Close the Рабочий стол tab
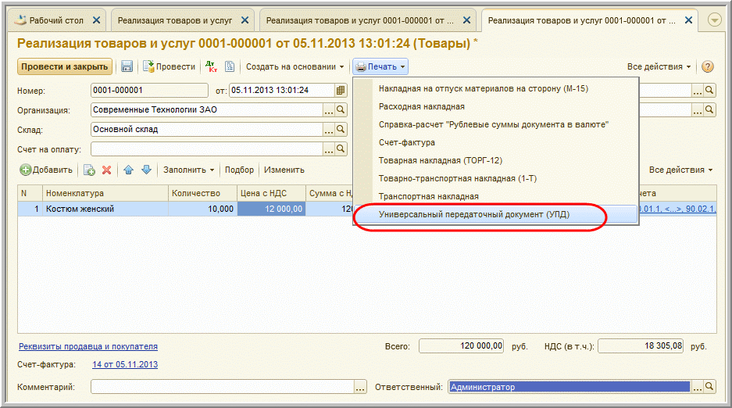 click(x=96, y=20)
